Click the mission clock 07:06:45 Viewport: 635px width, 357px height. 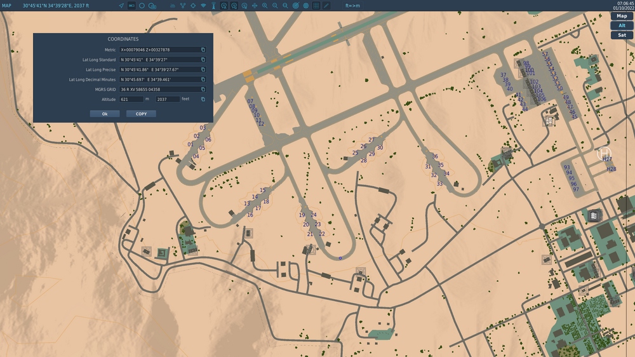pos(625,3)
